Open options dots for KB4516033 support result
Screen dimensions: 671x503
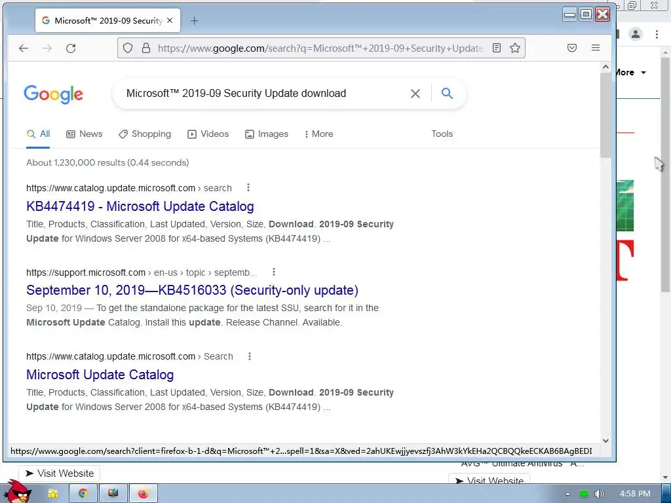(274, 272)
